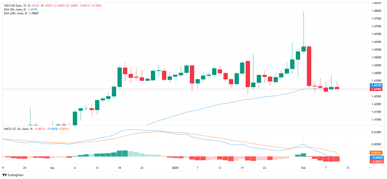This screenshot has height=179, width=387.
Task: Click the 2025 label on time axis
Action: pyautogui.click(x=175, y=168)
